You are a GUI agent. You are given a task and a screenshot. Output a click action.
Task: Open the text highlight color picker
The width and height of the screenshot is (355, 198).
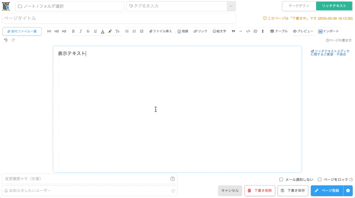(x=110, y=32)
